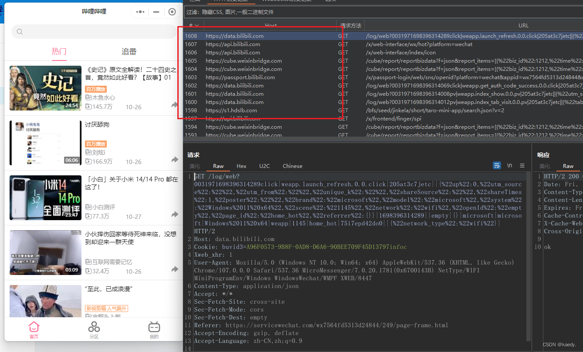Click the 影视剪辑.人气飙升 tag

click(106, 308)
